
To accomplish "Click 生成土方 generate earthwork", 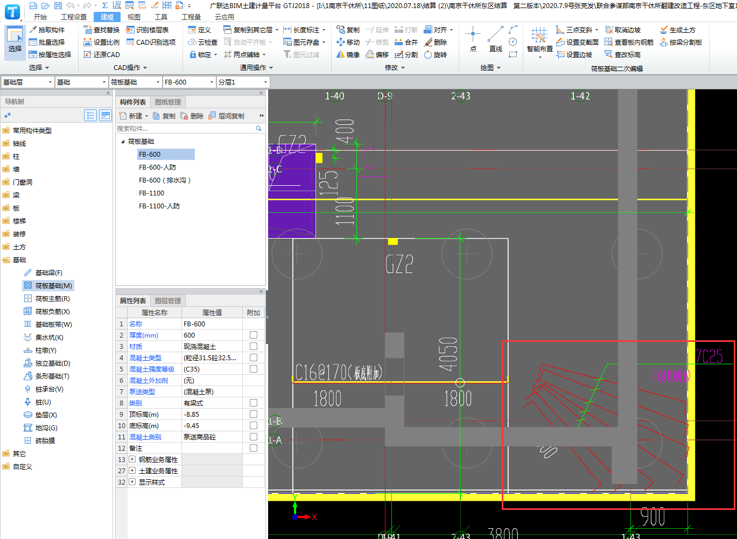I will [677, 30].
